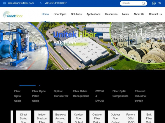Image resolution: width=165 pixels, height=123 pixels.
Task: Click the email envelope icon
Action: [x=4, y=3]
